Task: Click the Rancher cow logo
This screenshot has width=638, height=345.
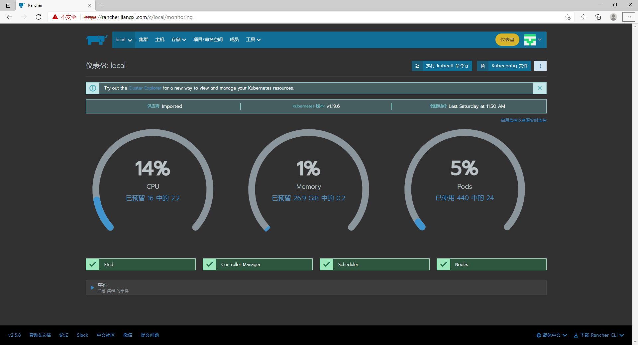Action: pyautogui.click(x=97, y=40)
